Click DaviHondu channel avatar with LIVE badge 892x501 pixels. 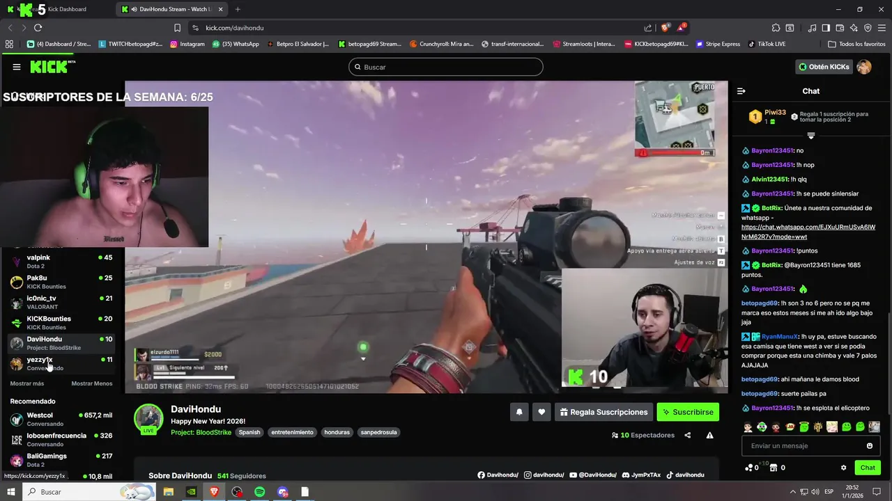click(148, 419)
